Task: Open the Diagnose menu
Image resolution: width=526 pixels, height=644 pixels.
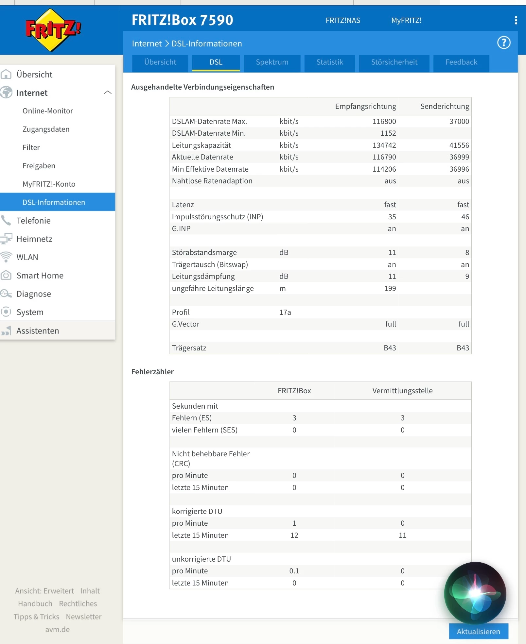Action: click(34, 294)
